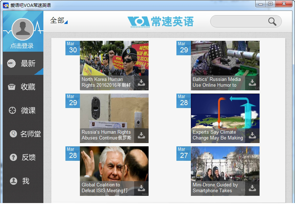The width and height of the screenshot is (295, 211).
Task: Click into the search input field
Action: point(246,21)
